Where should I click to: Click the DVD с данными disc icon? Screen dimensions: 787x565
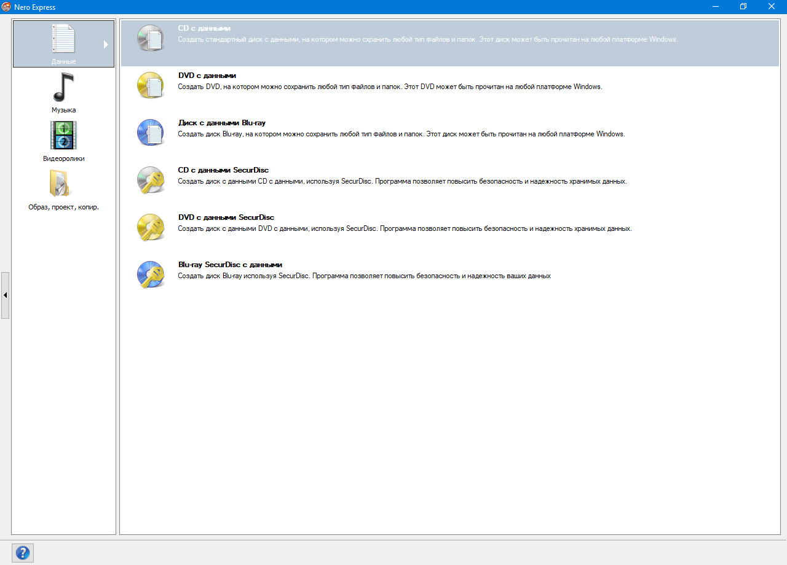pos(151,85)
